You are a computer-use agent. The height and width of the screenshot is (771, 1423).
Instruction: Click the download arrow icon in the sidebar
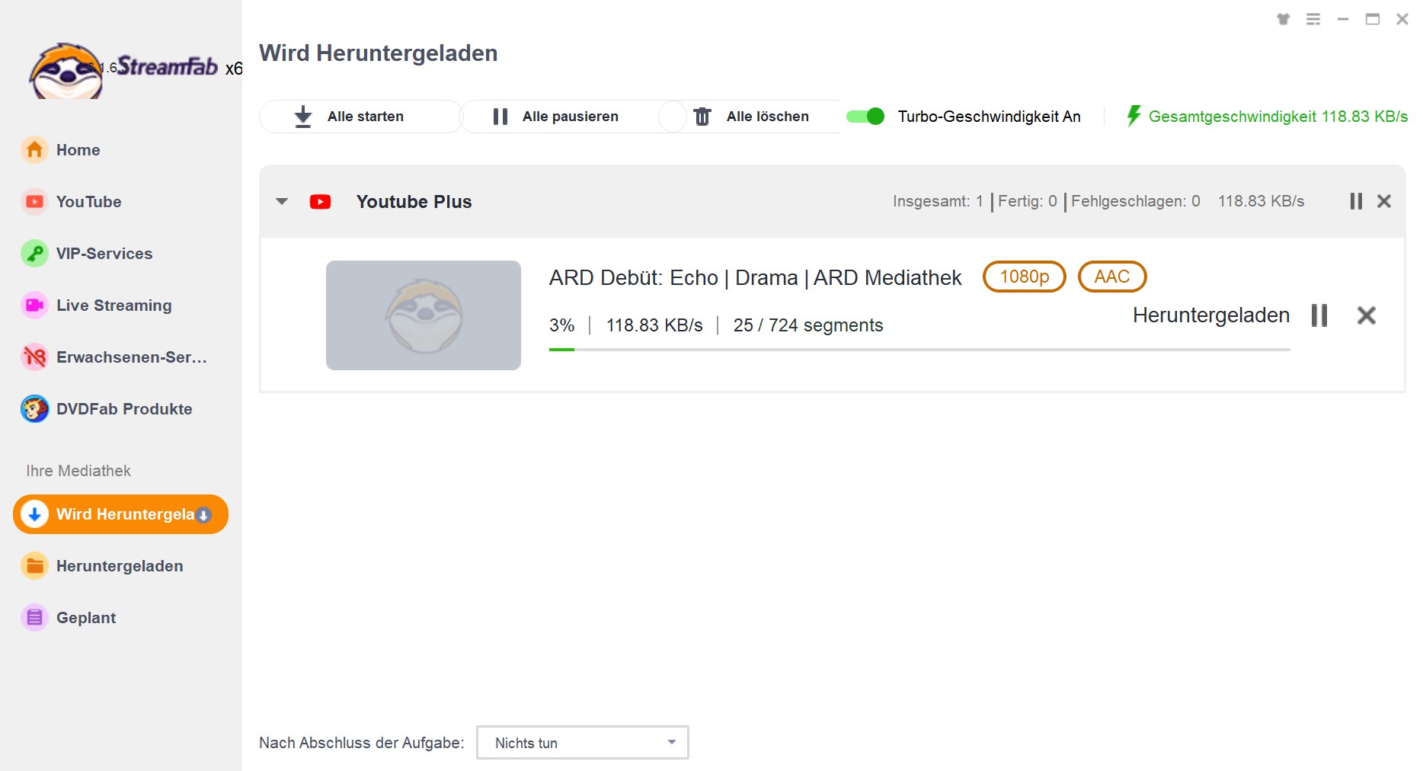(x=34, y=514)
